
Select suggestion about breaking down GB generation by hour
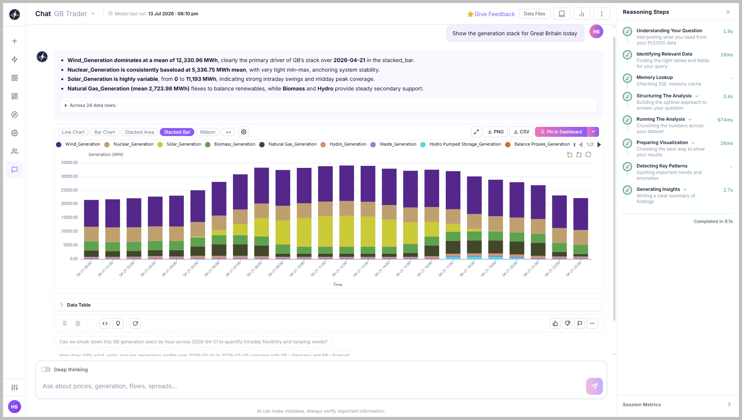(x=194, y=342)
